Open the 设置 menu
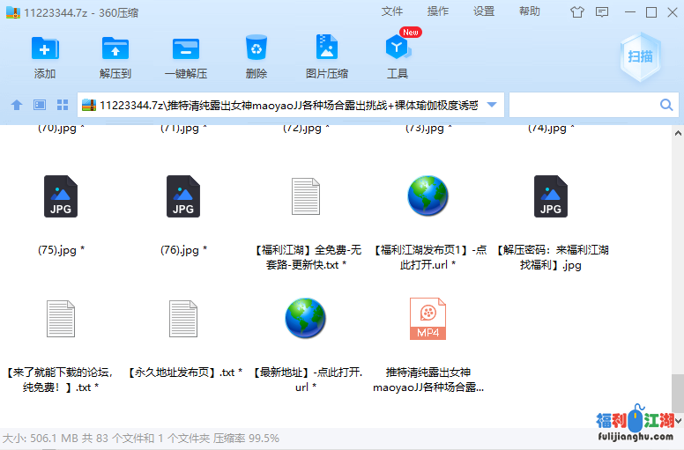The width and height of the screenshot is (684, 450). click(484, 11)
